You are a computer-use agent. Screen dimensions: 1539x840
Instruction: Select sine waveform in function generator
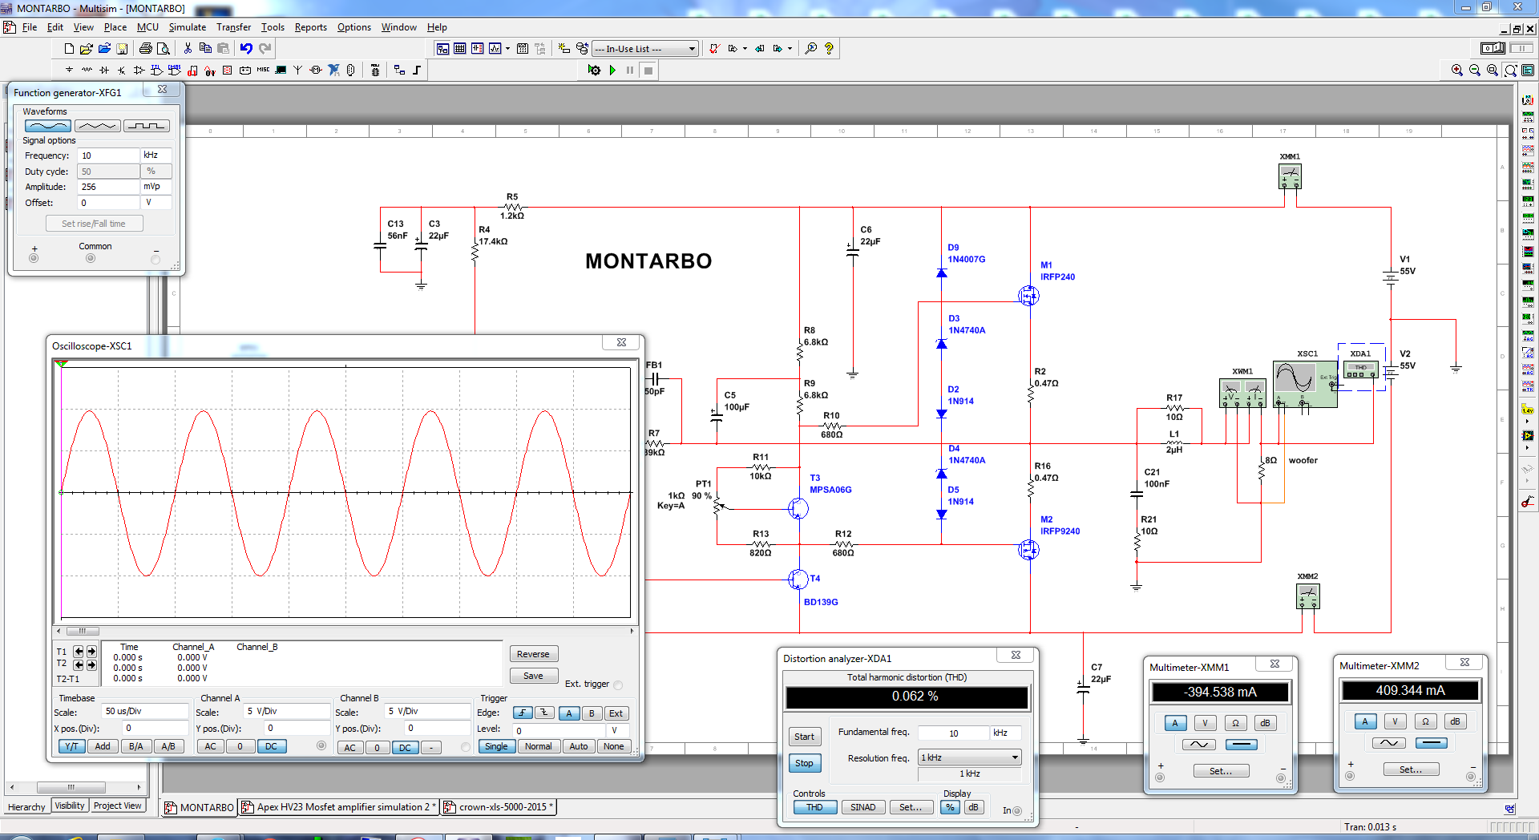(x=48, y=126)
